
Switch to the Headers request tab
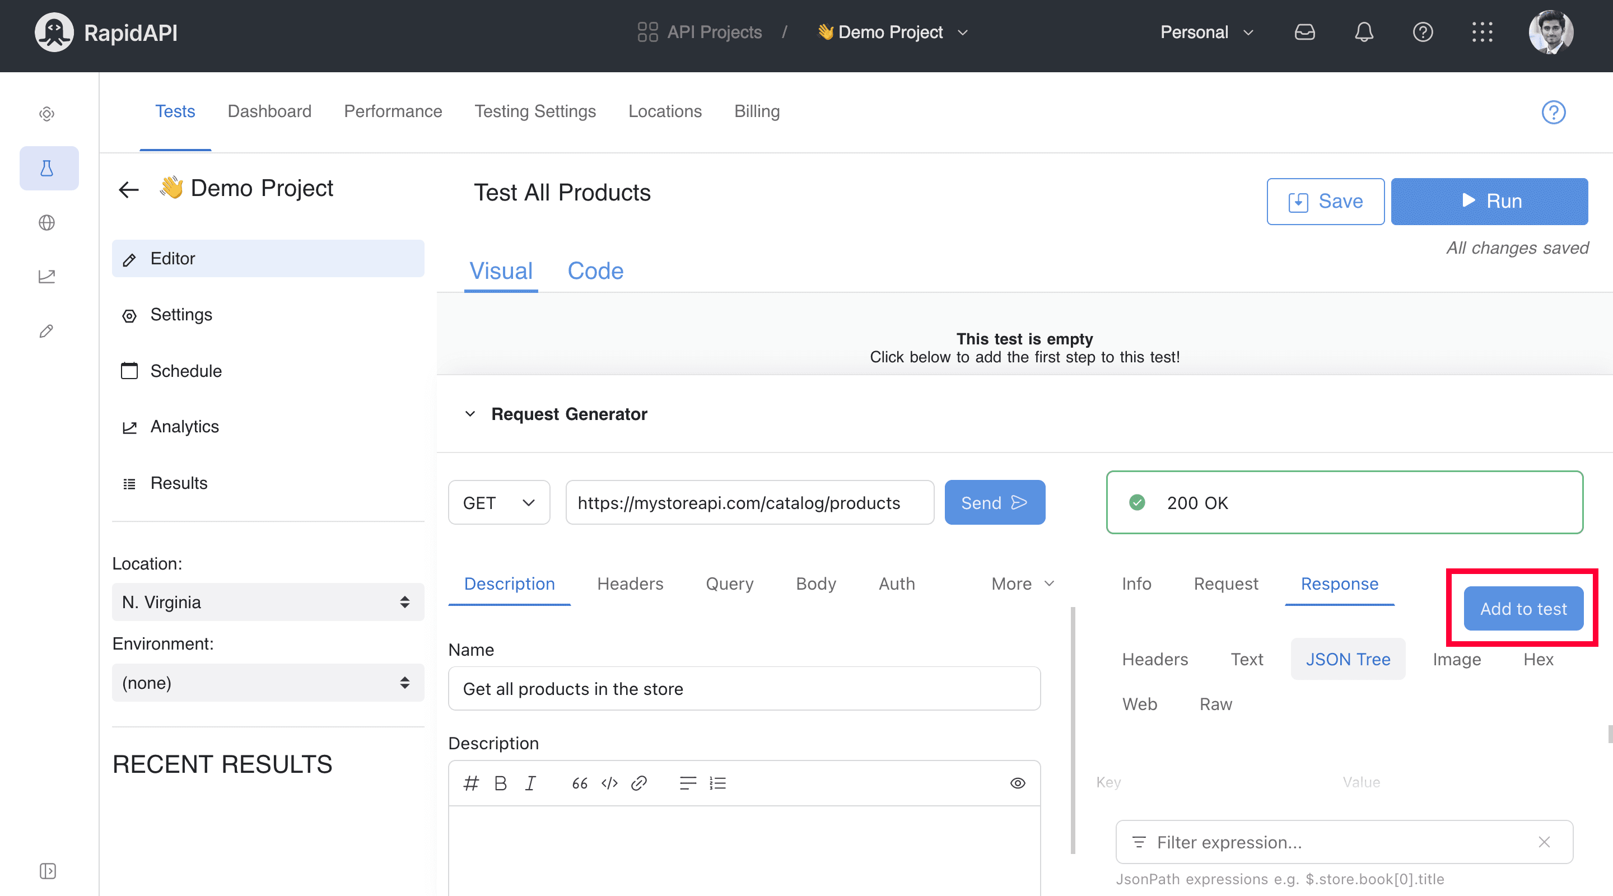(x=629, y=582)
